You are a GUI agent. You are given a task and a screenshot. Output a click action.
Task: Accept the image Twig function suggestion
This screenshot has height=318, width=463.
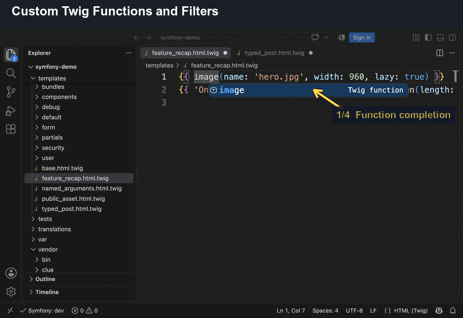(x=308, y=90)
